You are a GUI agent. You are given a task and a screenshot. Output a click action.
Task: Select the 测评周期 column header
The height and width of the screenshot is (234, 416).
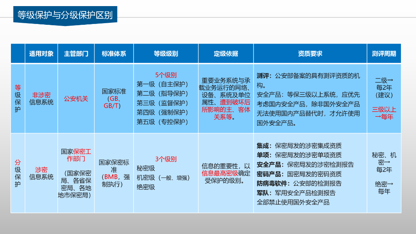(x=384, y=54)
